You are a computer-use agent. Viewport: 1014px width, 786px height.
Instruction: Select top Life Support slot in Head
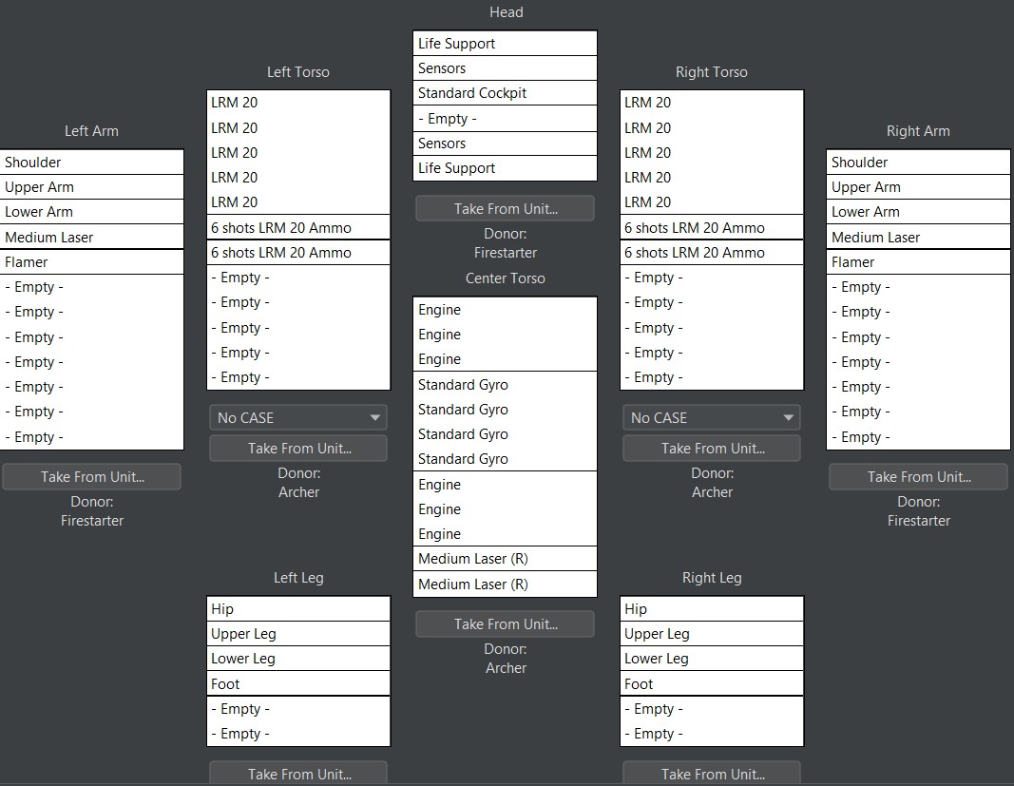[505, 44]
